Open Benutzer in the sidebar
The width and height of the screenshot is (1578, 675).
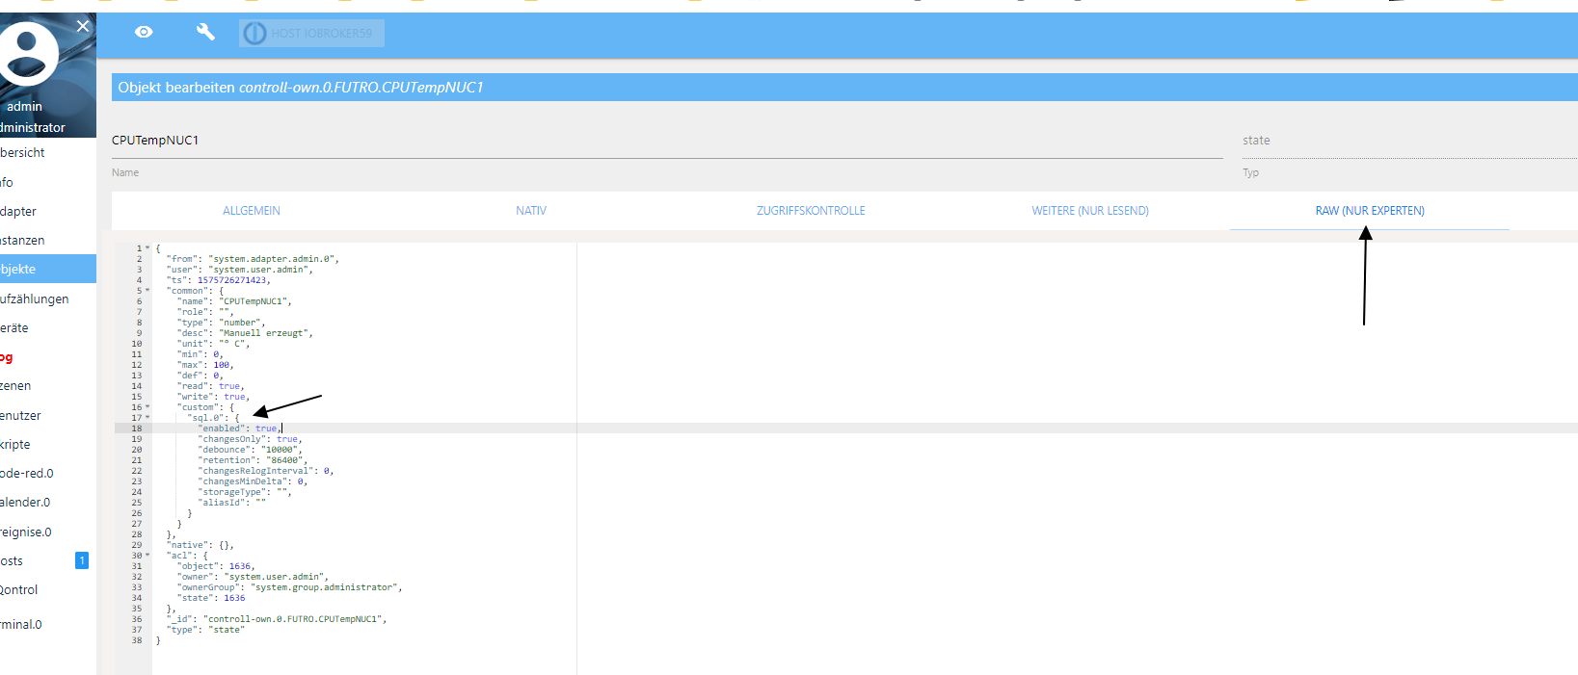pos(48,415)
